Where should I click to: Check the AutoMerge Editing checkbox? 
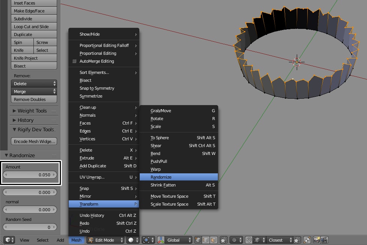(74, 61)
